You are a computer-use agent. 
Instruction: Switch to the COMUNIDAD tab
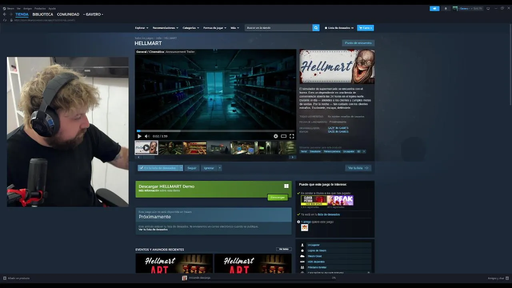point(68,14)
